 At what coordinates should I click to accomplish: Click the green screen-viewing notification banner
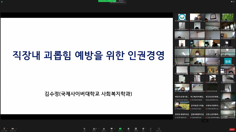pos(107,1)
